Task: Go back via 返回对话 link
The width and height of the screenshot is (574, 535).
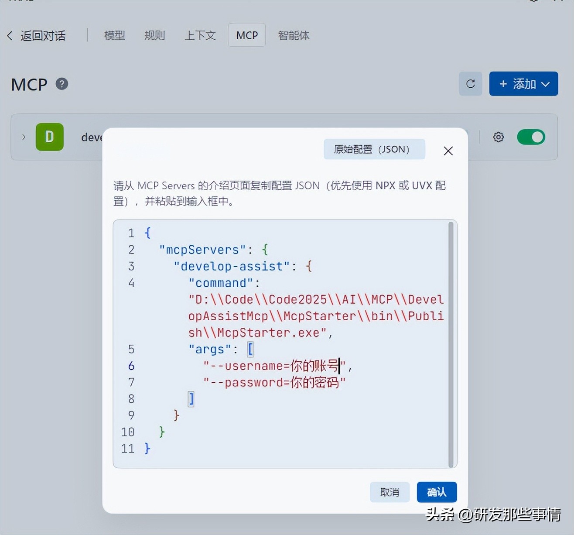Action: click(43, 36)
